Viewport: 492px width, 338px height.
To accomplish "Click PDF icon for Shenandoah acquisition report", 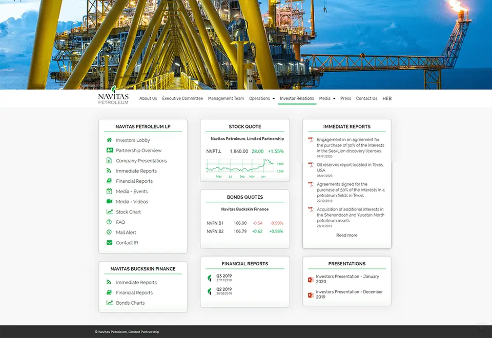I will coord(311,209).
